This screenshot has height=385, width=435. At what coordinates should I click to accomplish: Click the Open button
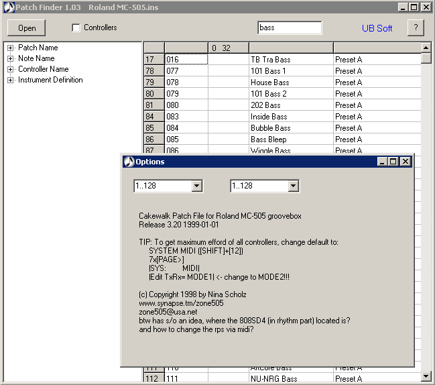[27, 28]
